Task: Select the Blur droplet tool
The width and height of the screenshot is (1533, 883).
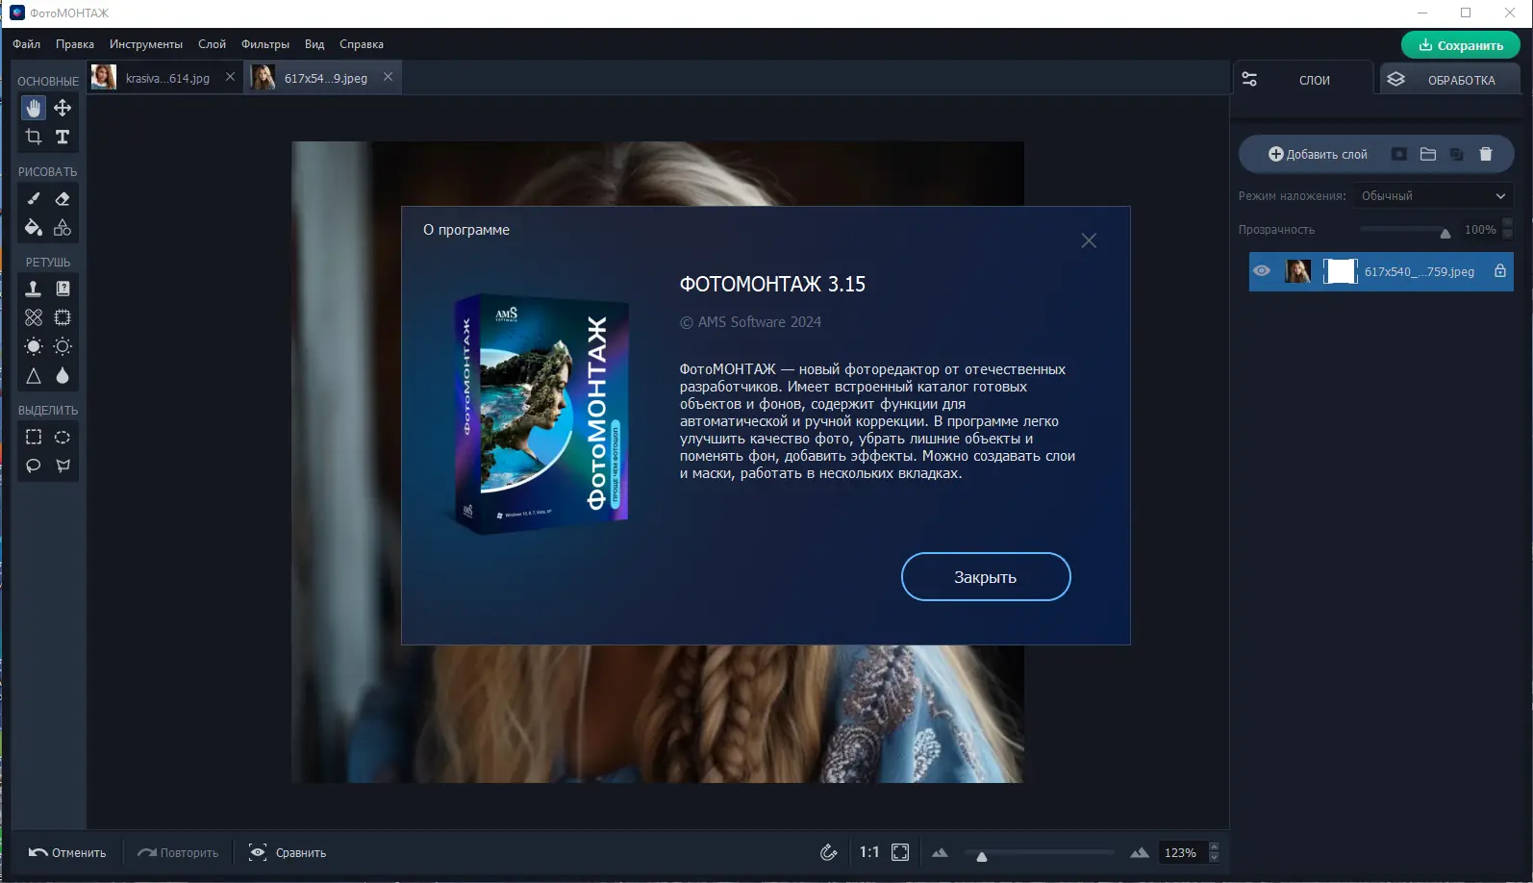Action: (63, 376)
